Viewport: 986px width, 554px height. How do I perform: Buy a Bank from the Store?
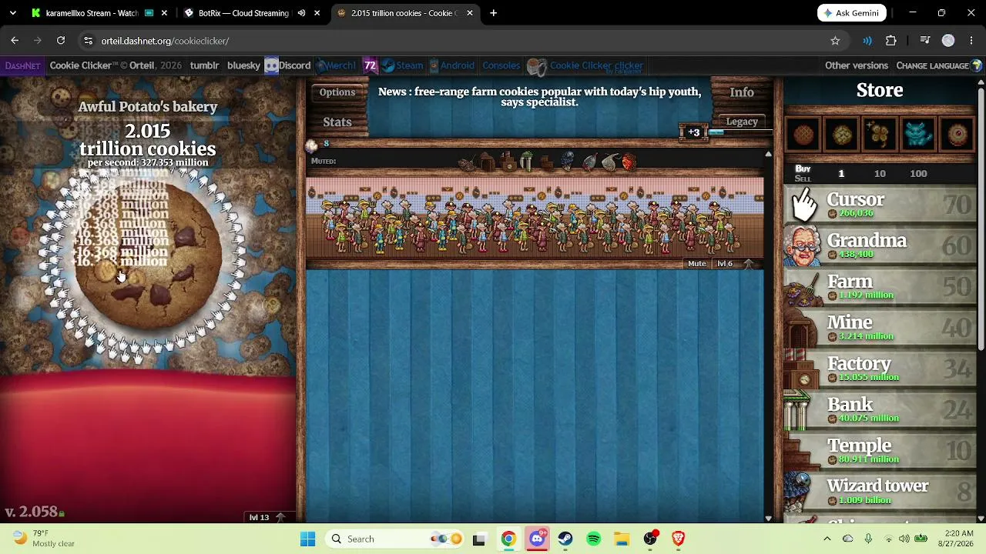pos(880,409)
